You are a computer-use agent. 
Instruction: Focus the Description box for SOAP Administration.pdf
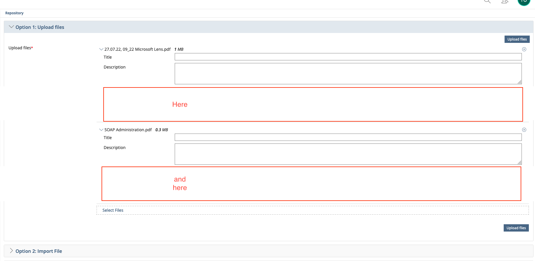348,154
